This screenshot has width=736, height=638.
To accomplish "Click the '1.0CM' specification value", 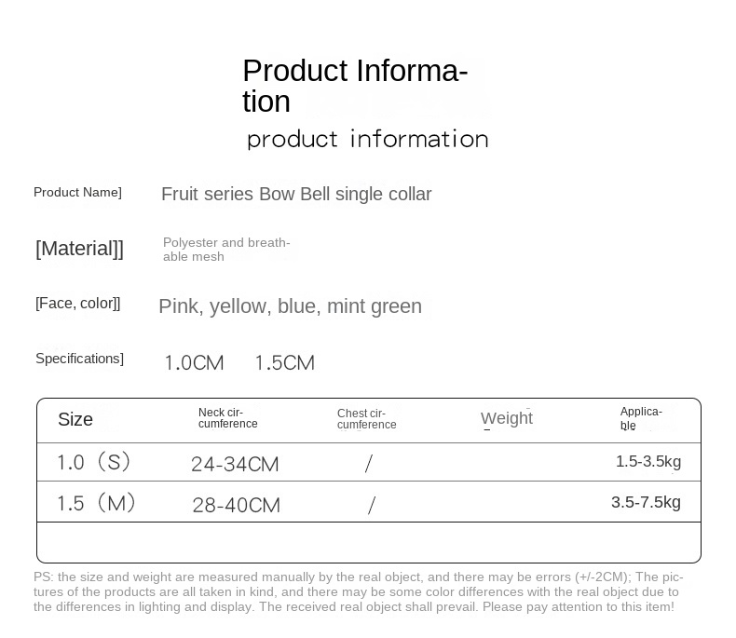I will pyautogui.click(x=194, y=363).
